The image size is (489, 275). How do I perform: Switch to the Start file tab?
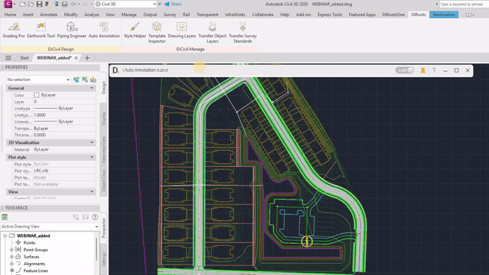pyautogui.click(x=24, y=58)
